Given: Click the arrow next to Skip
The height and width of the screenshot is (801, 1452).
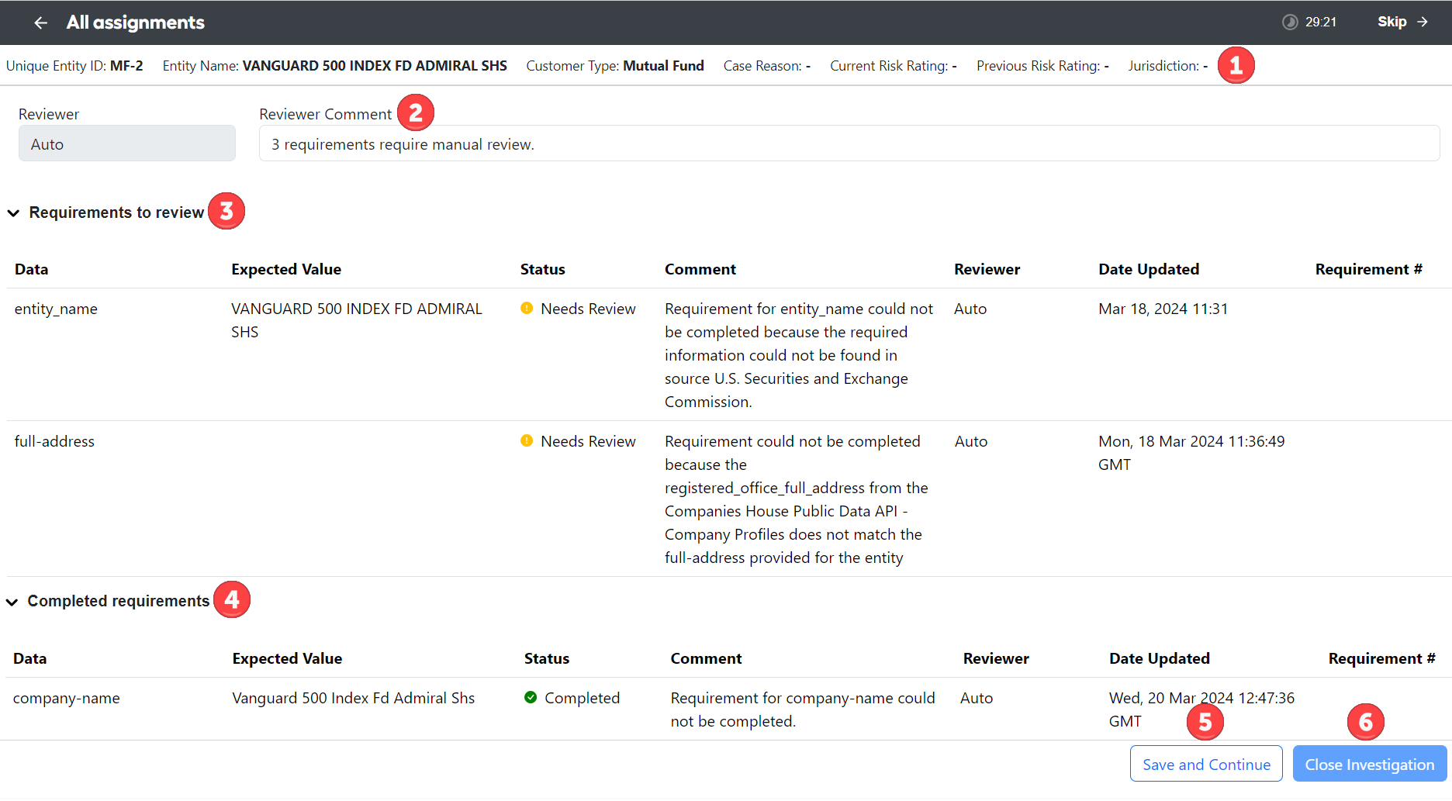Looking at the screenshot, I should [1423, 22].
